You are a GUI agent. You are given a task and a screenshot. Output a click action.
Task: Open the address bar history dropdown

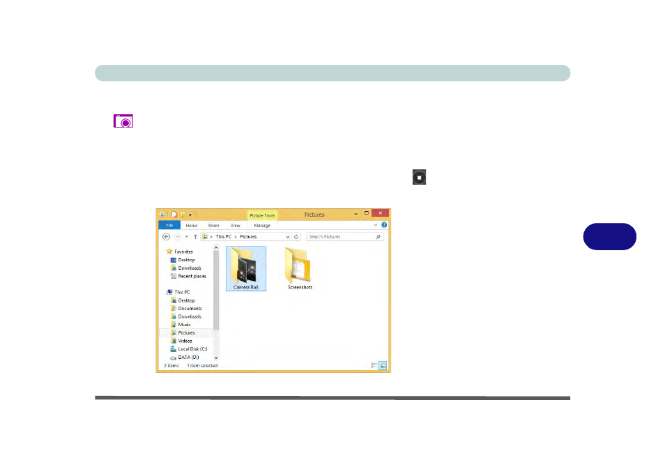[288, 237]
